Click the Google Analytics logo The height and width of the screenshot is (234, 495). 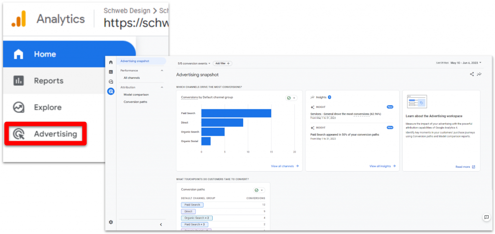(x=19, y=19)
